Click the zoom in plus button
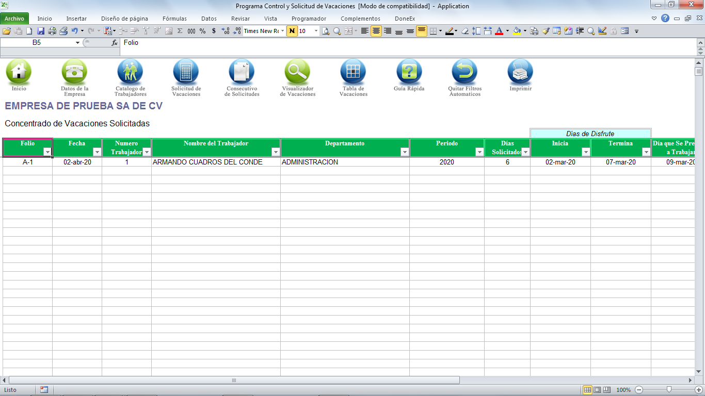Screen dimensions: 705x396 [698, 390]
